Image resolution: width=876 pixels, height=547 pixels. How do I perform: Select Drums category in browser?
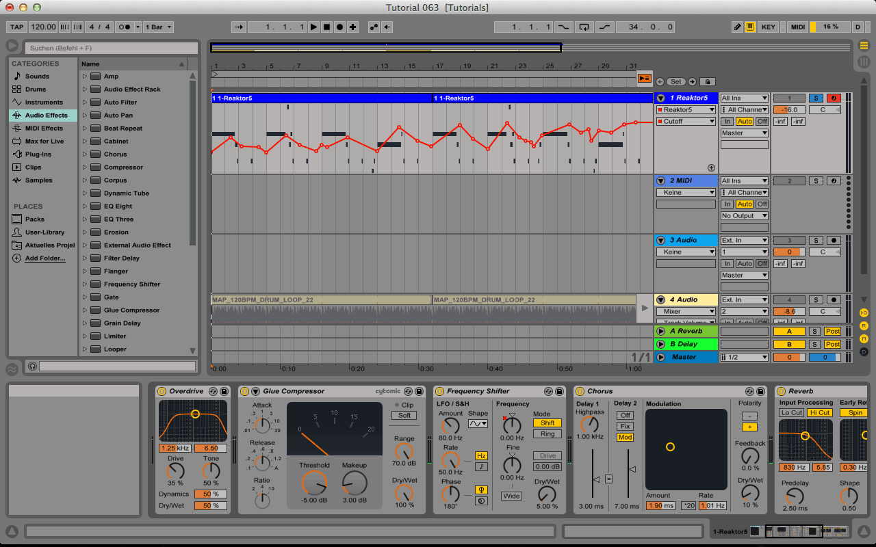[x=36, y=90]
